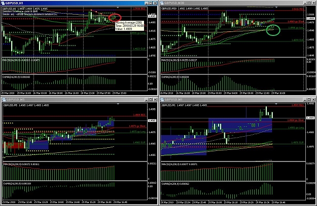Image resolution: width=317 pixels, height=206 pixels.
Task: Select the '1.4900 go Long' label in H1 chart
Action: coord(138,33)
